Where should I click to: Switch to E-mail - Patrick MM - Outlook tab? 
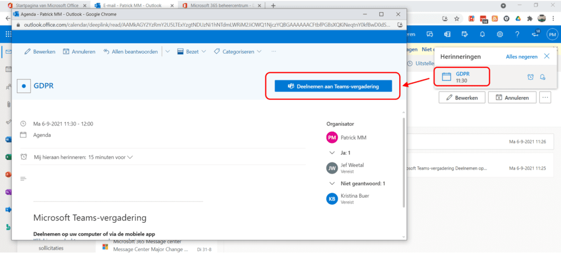(x=134, y=5)
